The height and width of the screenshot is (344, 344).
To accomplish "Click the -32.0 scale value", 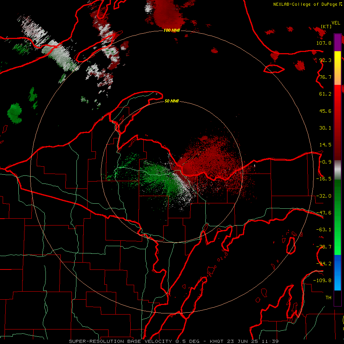I will pos(324,196).
